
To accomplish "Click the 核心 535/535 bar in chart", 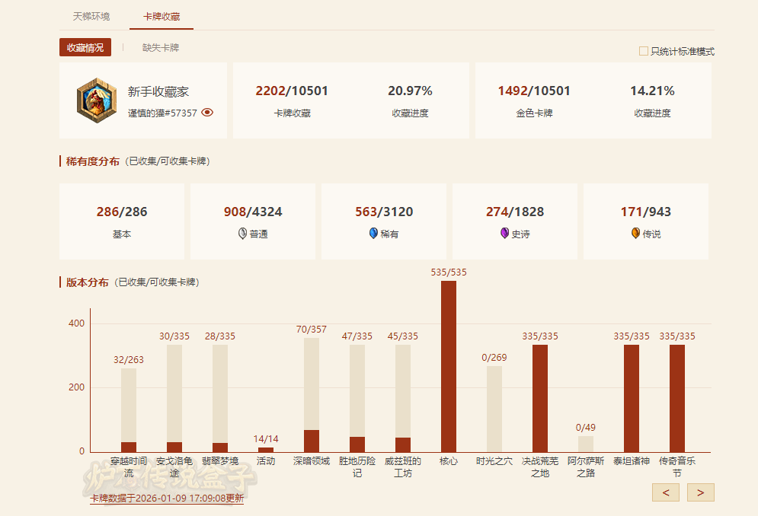I will tap(449, 366).
